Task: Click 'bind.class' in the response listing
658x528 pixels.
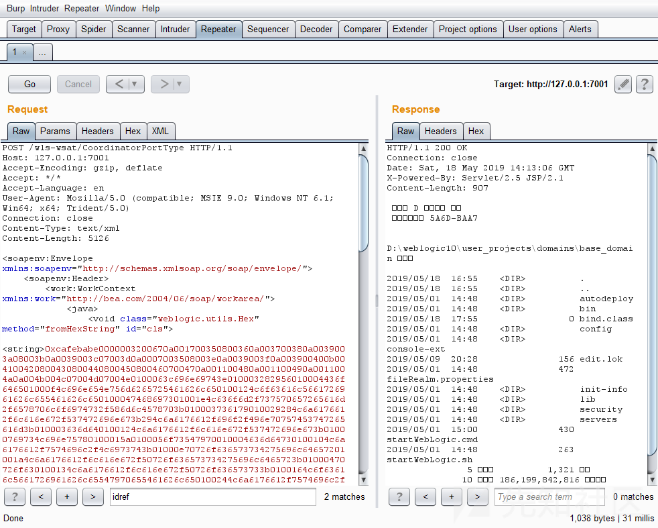Action: tap(606, 319)
